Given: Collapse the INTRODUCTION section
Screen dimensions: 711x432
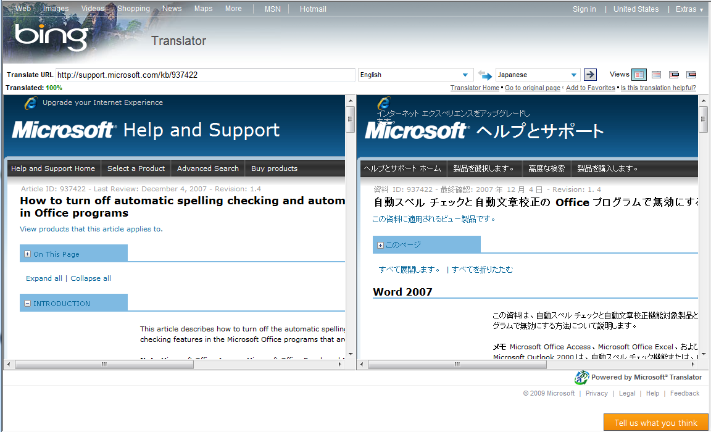Looking at the screenshot, I should (27, 304).
